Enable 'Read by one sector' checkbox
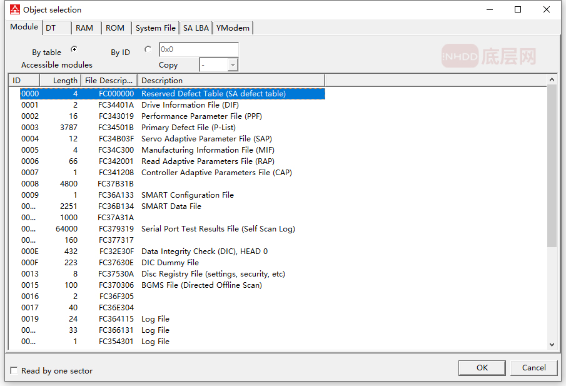The image size is (566, 386). tap(14, 371)
